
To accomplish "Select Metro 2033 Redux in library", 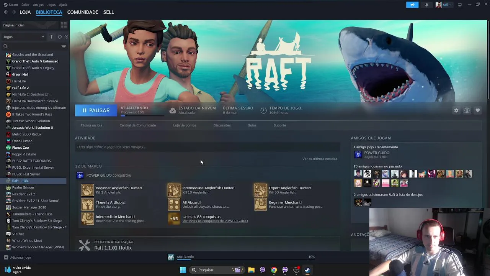I will point(26,134).
